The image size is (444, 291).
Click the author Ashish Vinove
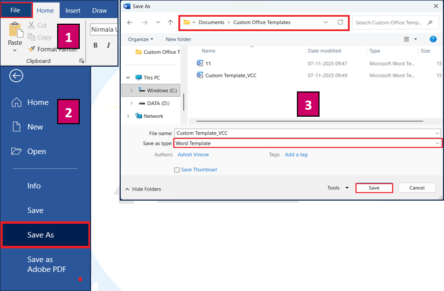[x=193, y=155]
